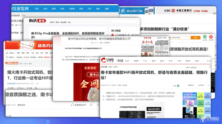Open 商业信息 breadcrumb on 和讯 page
This screenshot has height=124, width=222.
click(63, 22)
